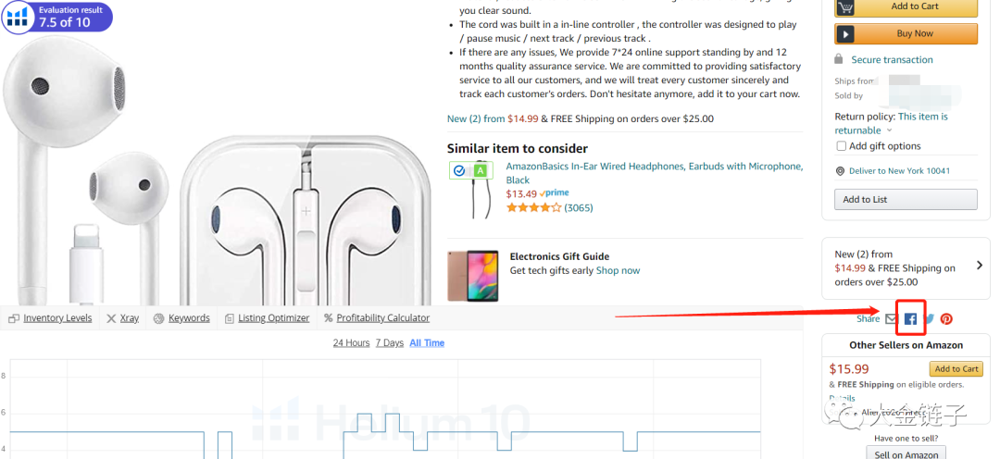Open the Xray tool
Viewport: 1000px width, 459px height.
point(122,318)
